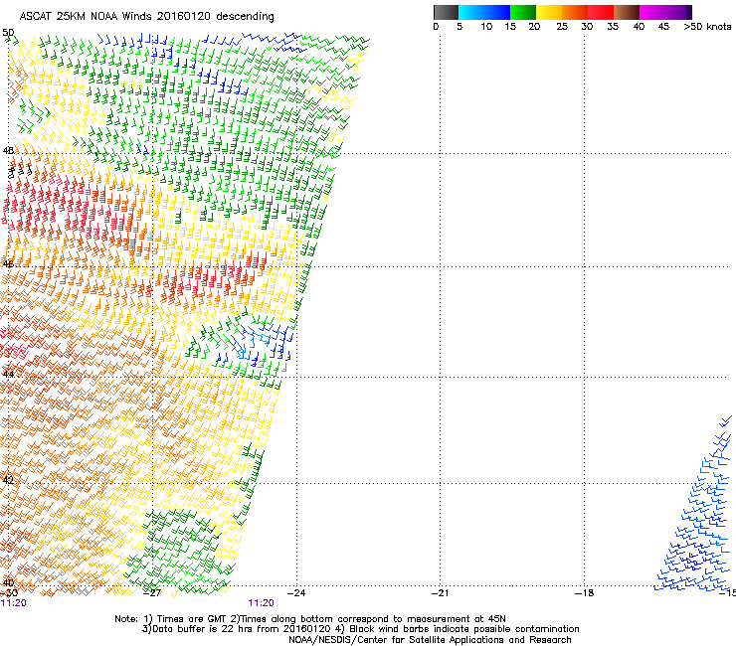Image resolution: width=736 pixels, height=646 pixels.
Task: Select the '10' label under the color bar
Action: (486, 27)
